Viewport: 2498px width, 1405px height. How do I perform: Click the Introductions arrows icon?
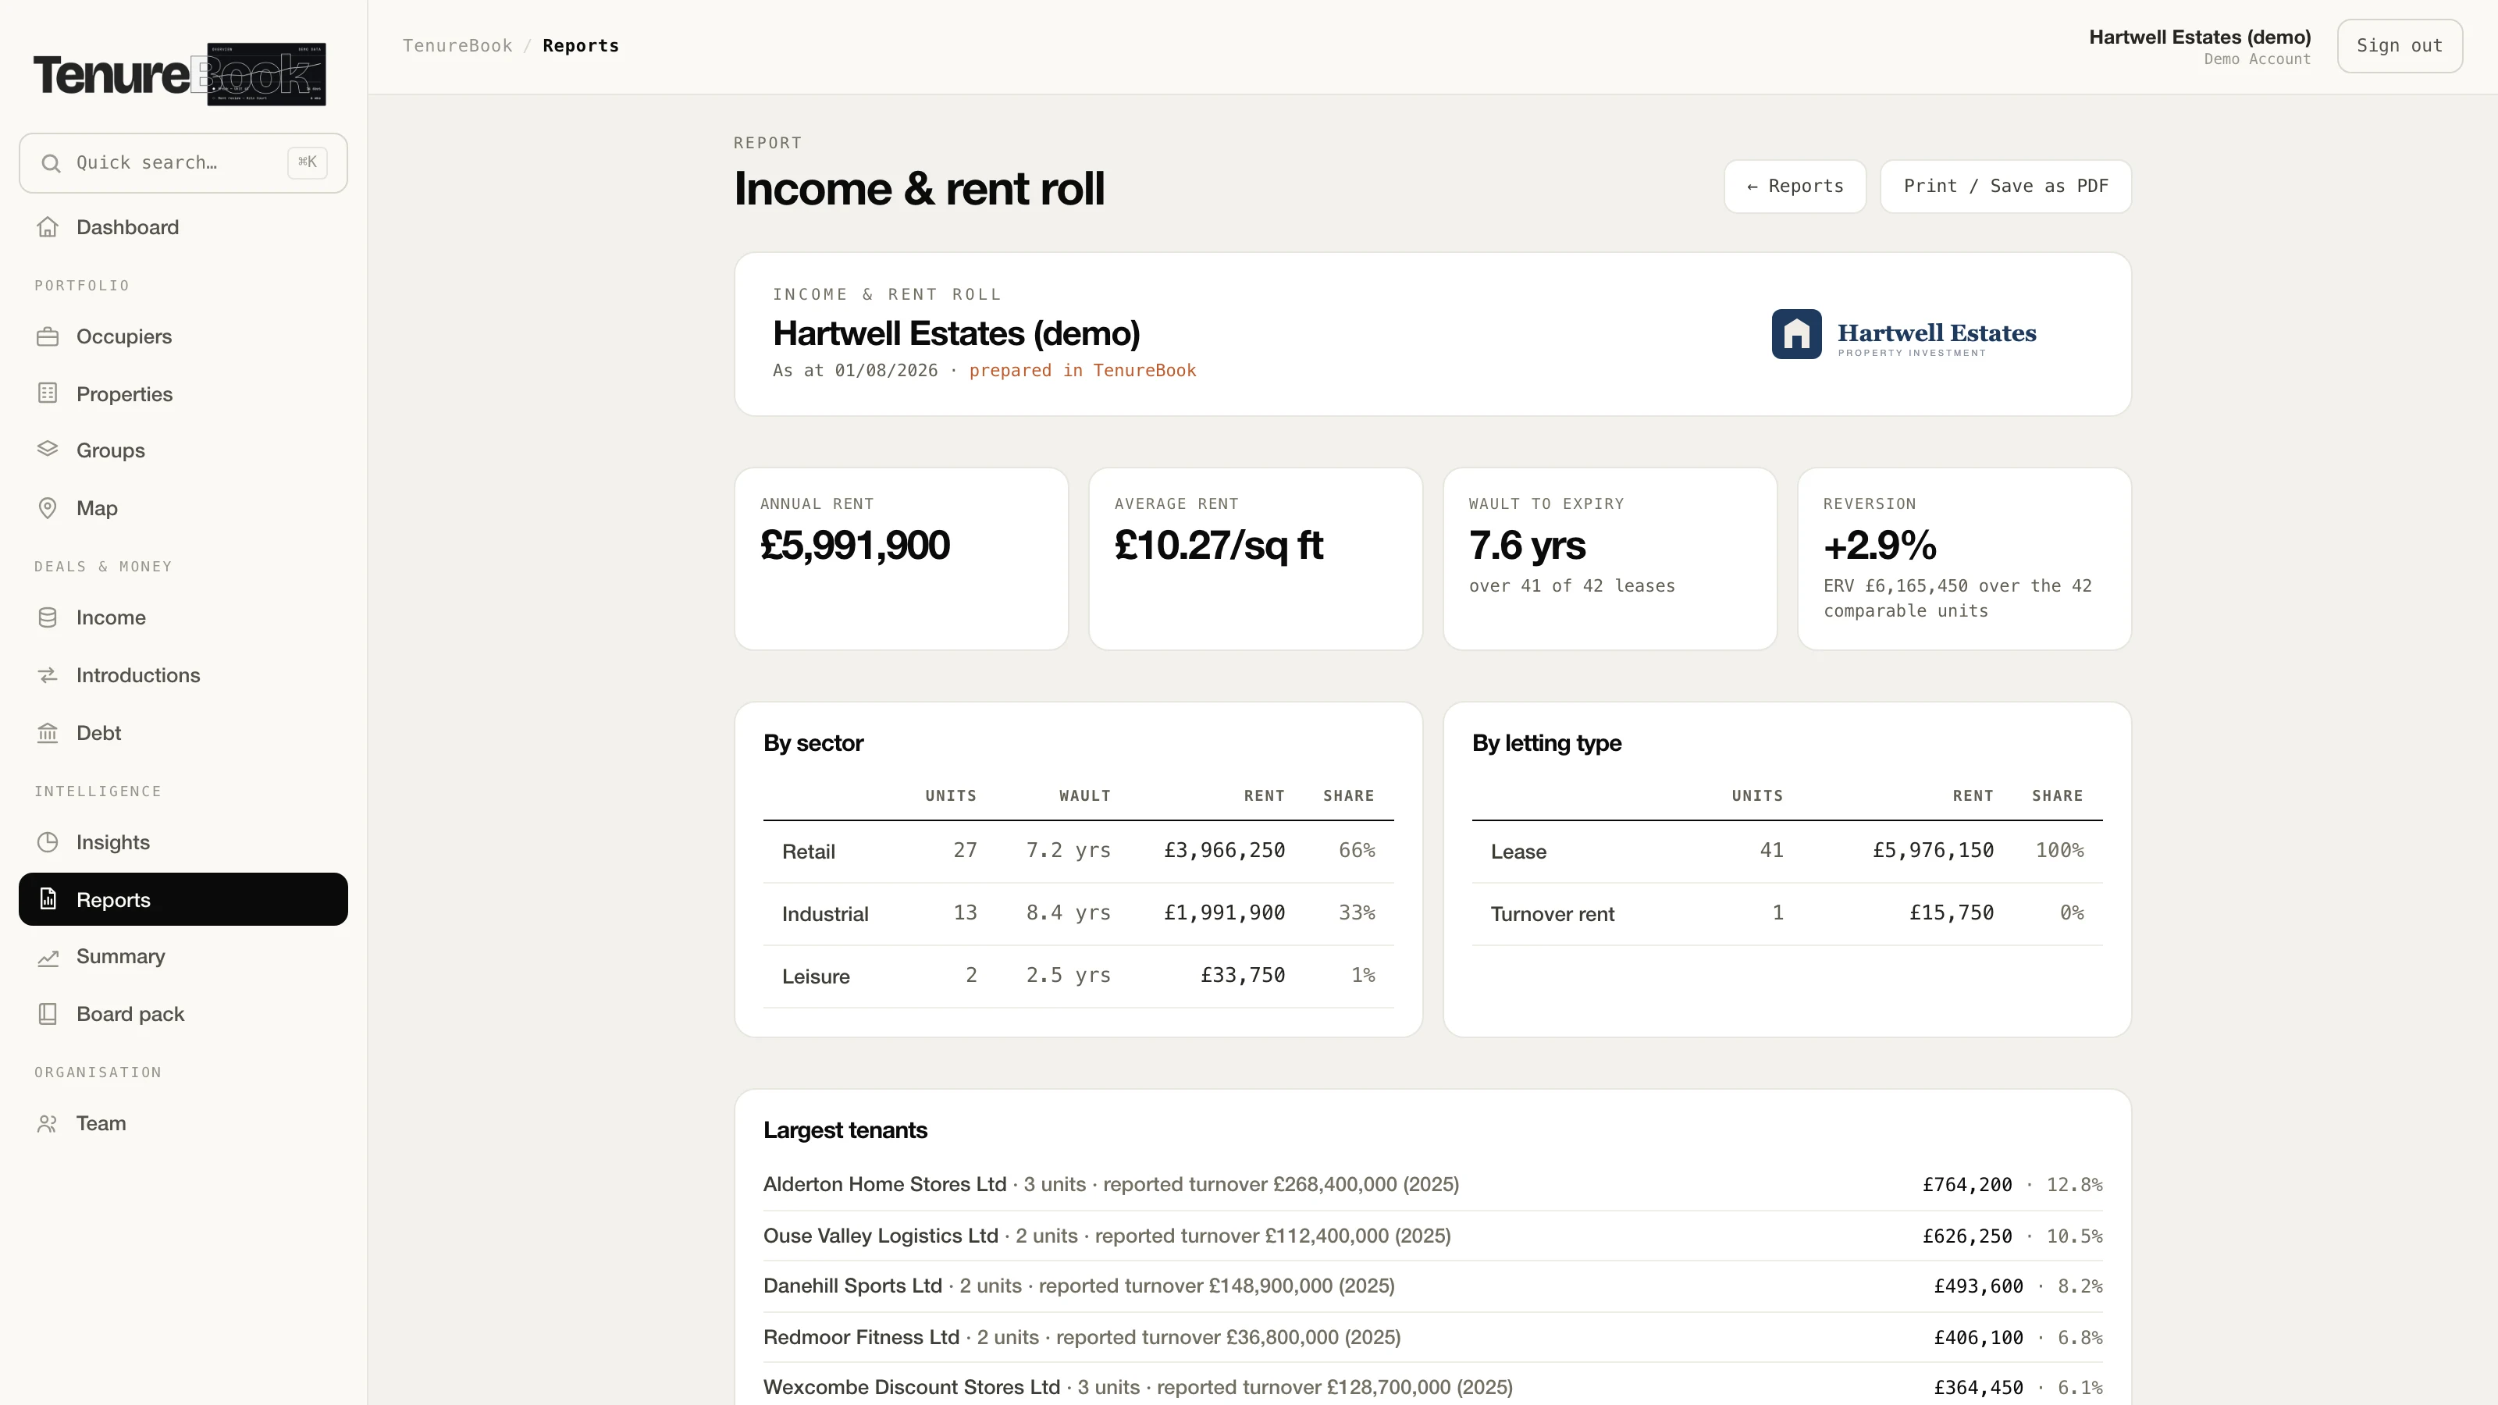pos(48,675)
